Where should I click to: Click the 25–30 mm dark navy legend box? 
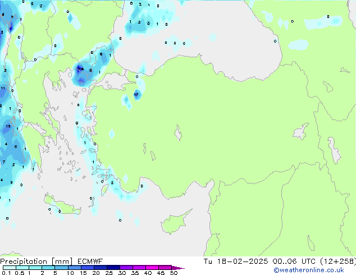point(113,268)
